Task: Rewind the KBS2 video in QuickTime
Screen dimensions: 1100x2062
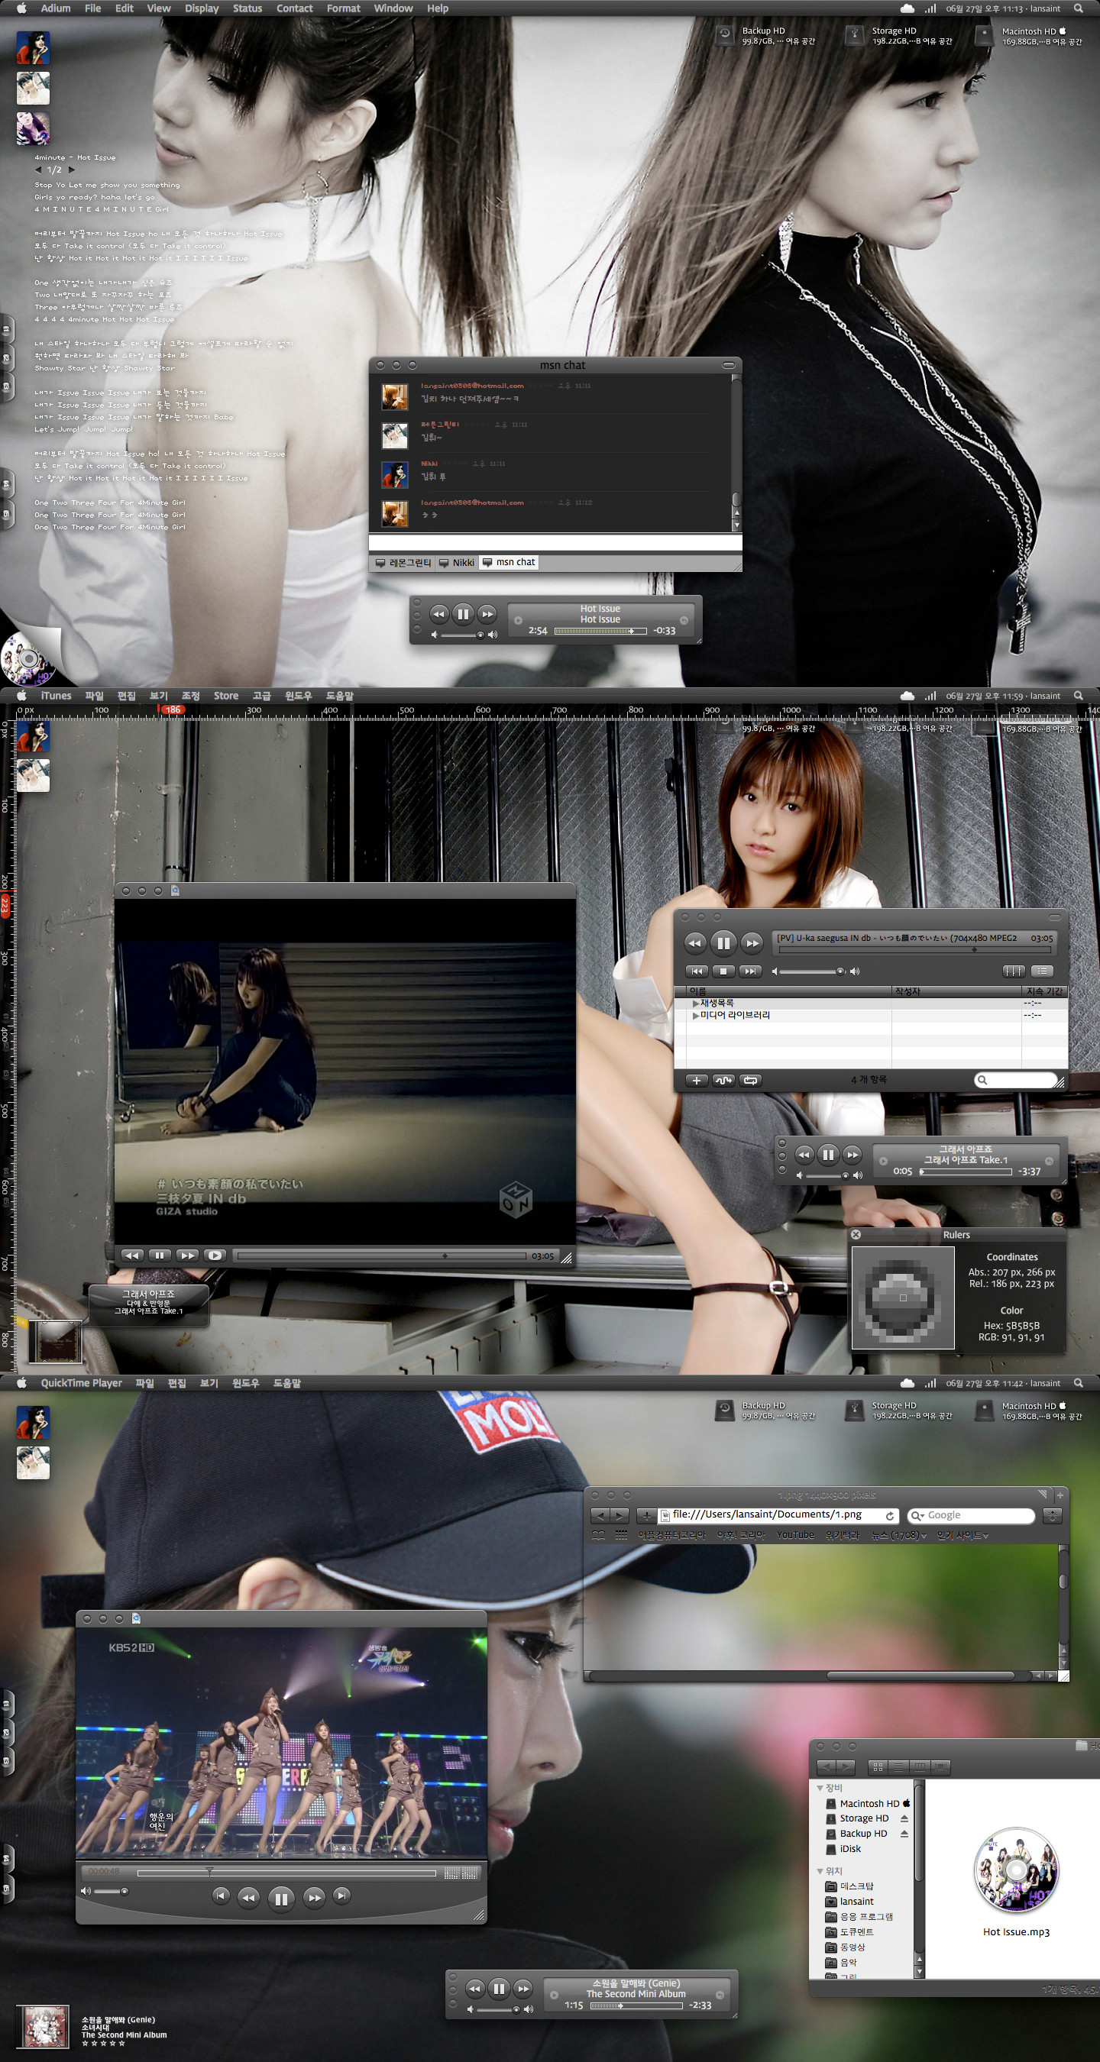Action: pyautogui.click(x=248, y=1897)
